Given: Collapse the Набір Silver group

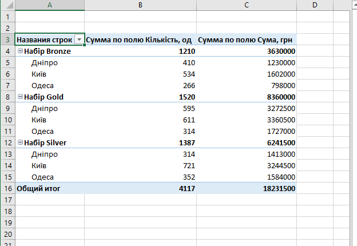Looking at the screenshot, I should (20, 142).
